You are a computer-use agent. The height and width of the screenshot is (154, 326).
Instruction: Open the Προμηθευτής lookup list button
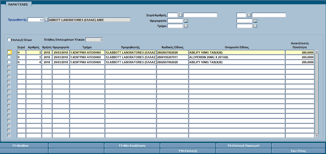46,20
